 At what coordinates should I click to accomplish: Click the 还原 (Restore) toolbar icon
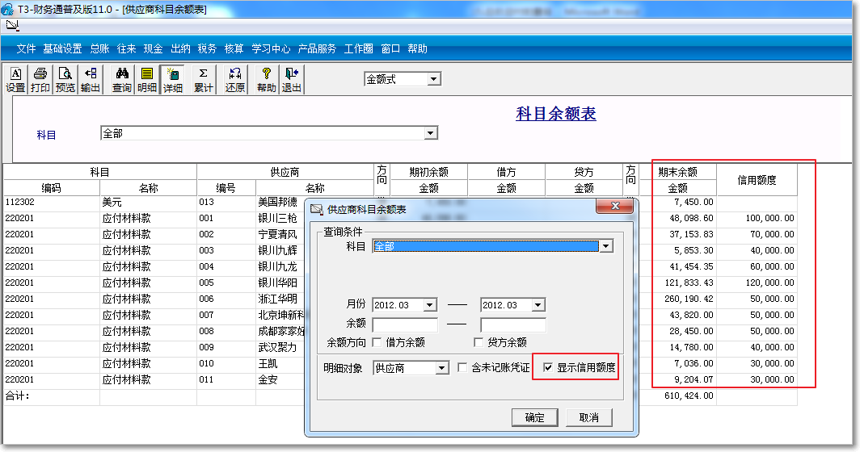click(234, 79)
